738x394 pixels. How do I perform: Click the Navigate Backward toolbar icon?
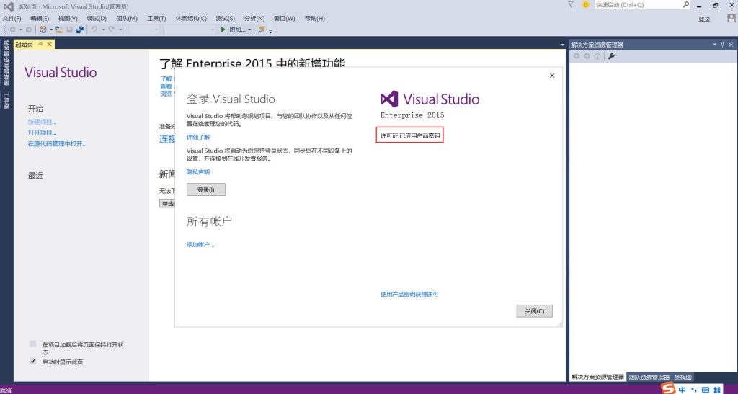click(x=13, y=30)
